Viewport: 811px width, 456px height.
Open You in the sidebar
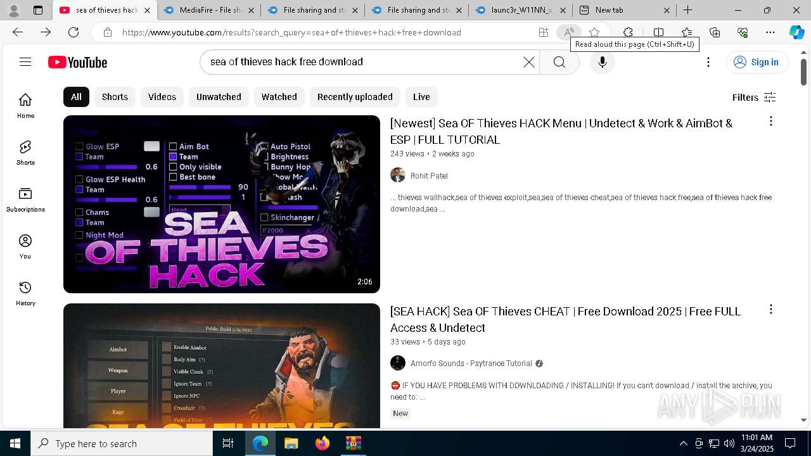25,246
